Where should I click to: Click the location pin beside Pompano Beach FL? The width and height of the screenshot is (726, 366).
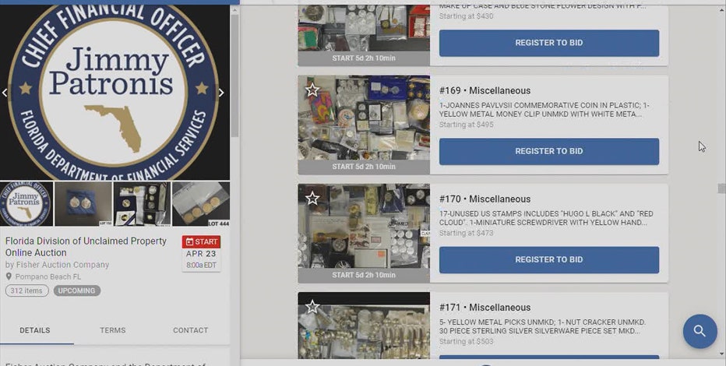9,276
